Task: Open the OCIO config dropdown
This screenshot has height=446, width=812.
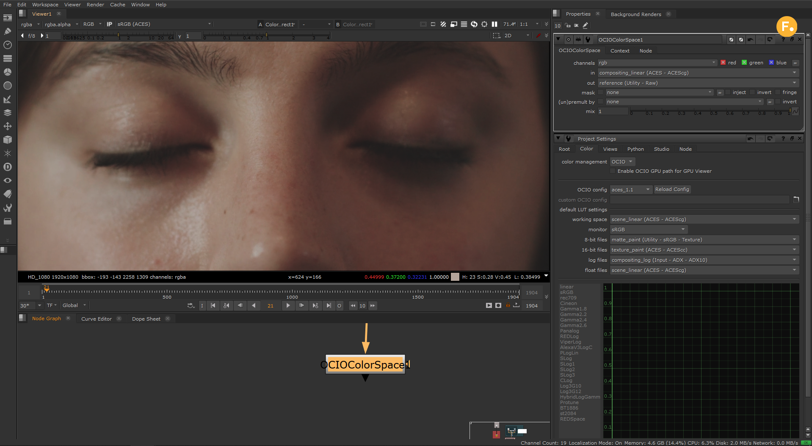Action: click(630, 190)
